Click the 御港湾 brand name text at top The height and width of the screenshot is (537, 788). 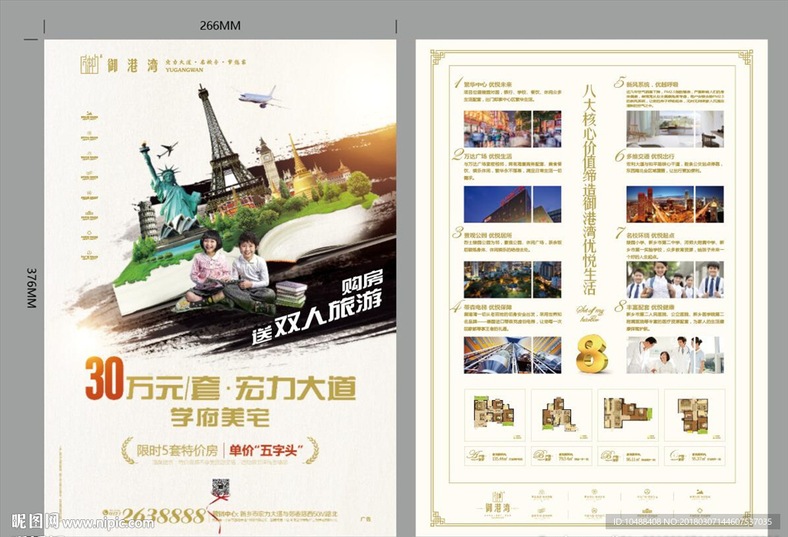[x=132, y=65]
